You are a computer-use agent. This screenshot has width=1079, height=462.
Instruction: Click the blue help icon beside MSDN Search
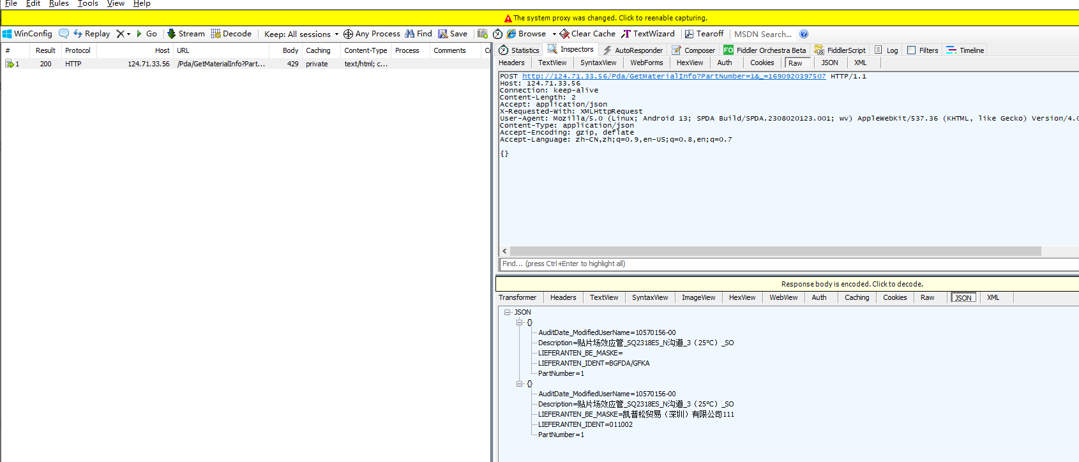804,34
